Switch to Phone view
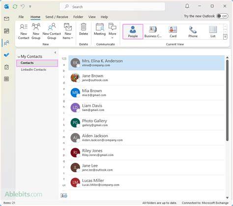 tap(193, 32)
